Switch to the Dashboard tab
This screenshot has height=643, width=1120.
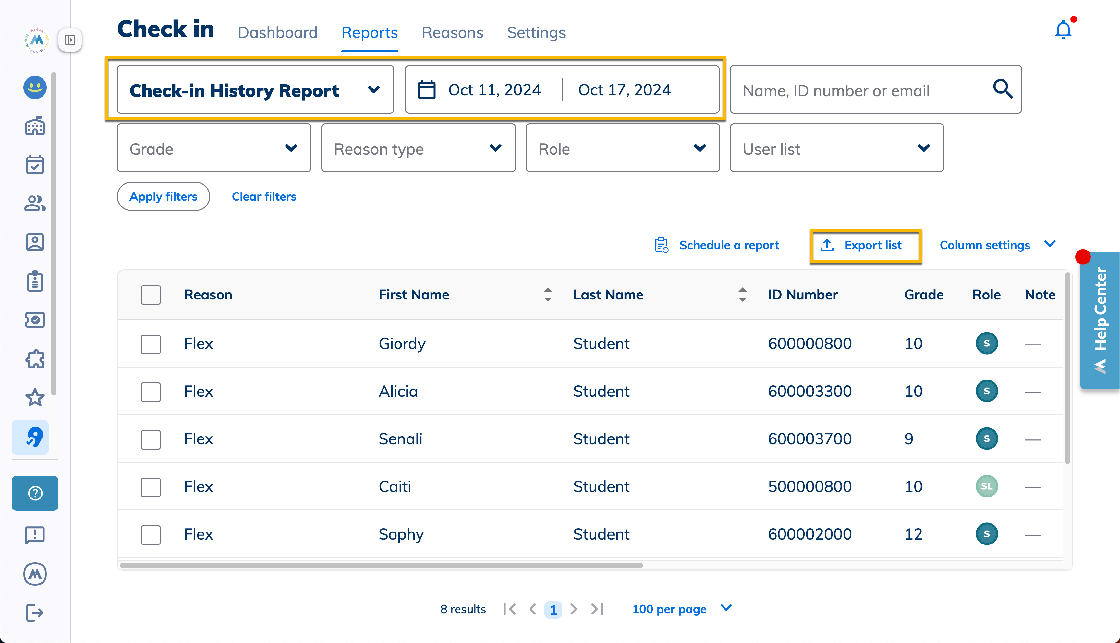click(278, 33)
